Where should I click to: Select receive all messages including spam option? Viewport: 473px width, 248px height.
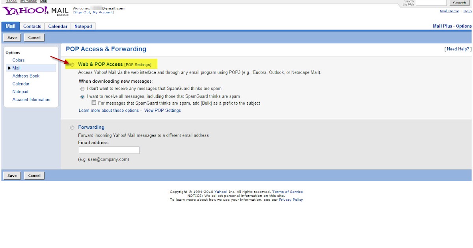[82, 96]
